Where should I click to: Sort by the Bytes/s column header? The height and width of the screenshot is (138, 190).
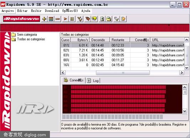point(80,40)
